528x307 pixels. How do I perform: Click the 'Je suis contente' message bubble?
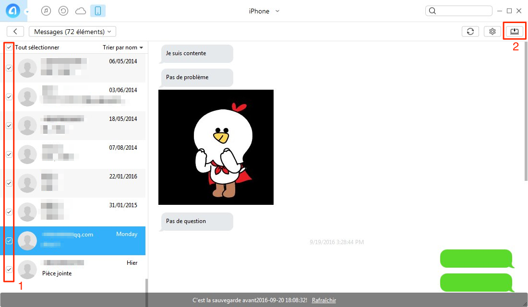[x=197, y=54]
